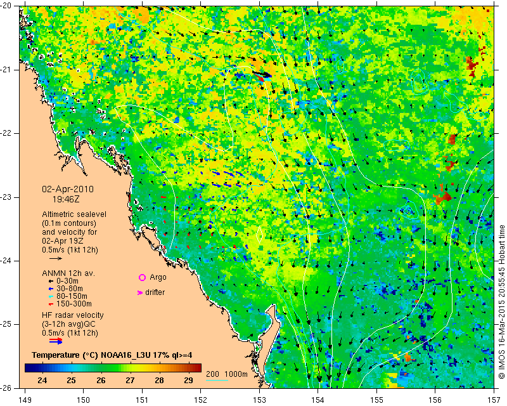Image resolution: width=507 pixels, height=406 pixels.
Task: Click the '24' color bar tick label
Action: (x=42, y=381)
